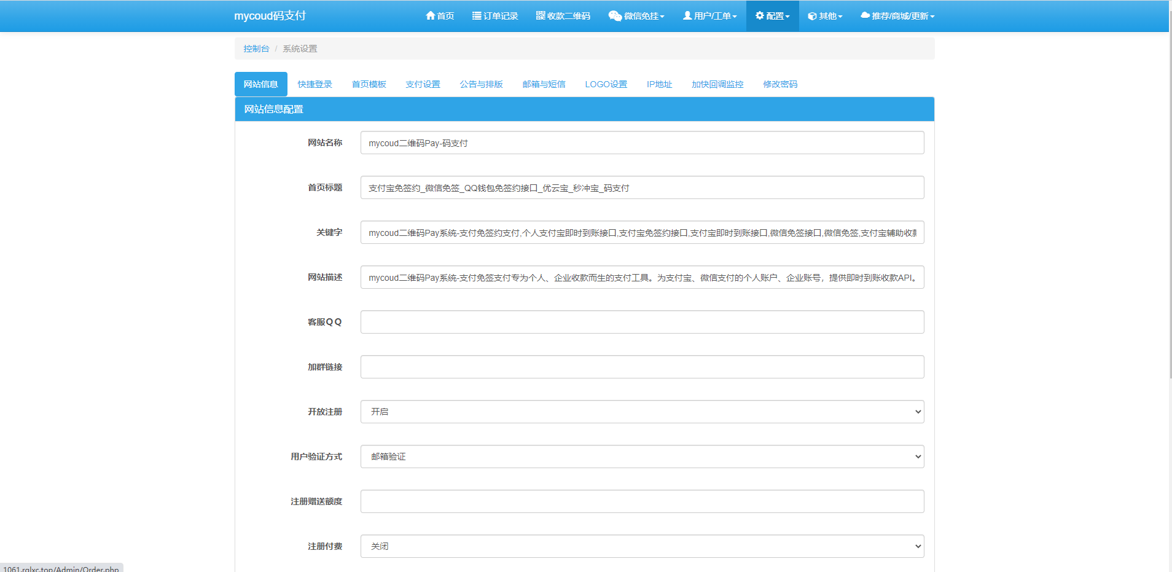Expand the 用户验证方式 select box

(x=642, y=456)
